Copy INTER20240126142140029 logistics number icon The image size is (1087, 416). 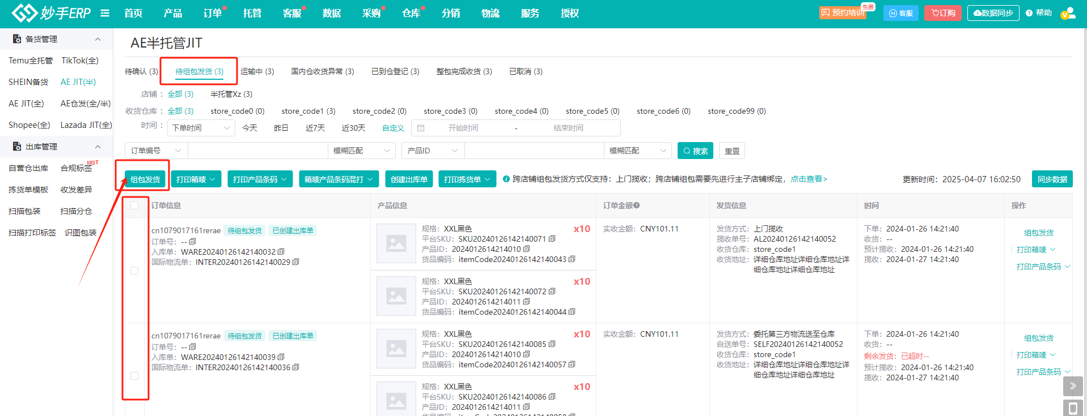pos(296,262)
